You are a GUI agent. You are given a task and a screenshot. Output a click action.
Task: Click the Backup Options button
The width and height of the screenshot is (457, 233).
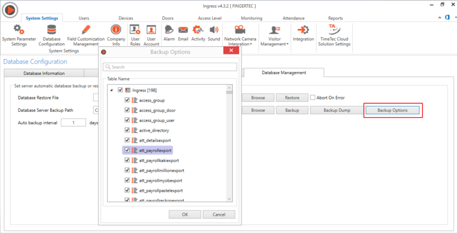[393, 110]
